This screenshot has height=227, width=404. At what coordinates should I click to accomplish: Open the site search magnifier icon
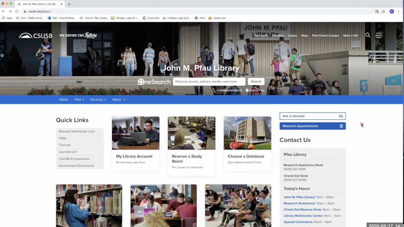pyautogui.click(x=368, y=35)
